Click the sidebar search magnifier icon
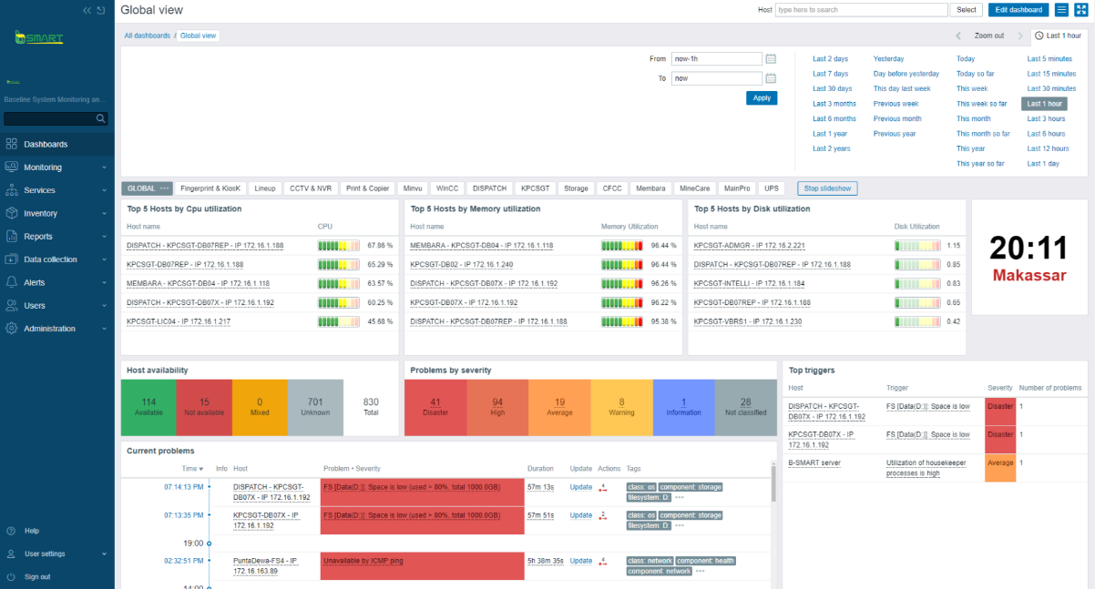This screenshot has height=589, width=1095. [x=101, y=118]
